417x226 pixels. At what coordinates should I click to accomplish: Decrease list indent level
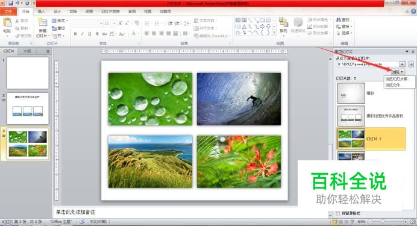(x=170, y=24)
